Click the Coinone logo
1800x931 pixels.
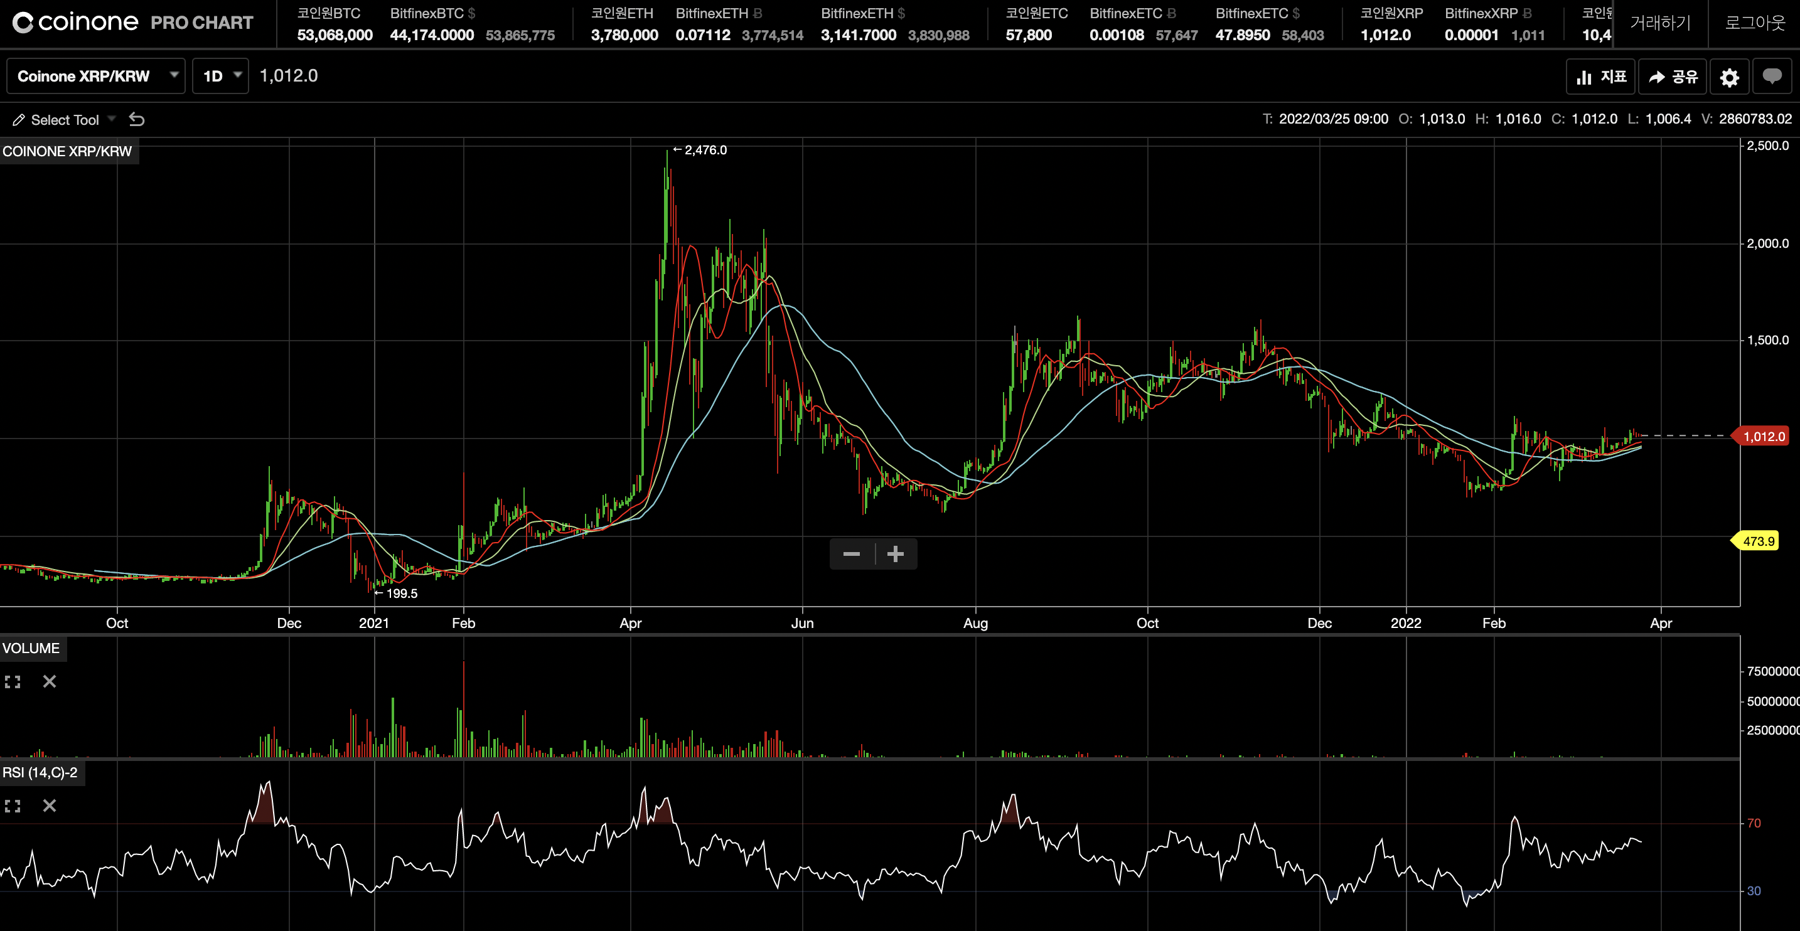pos(75,23)
